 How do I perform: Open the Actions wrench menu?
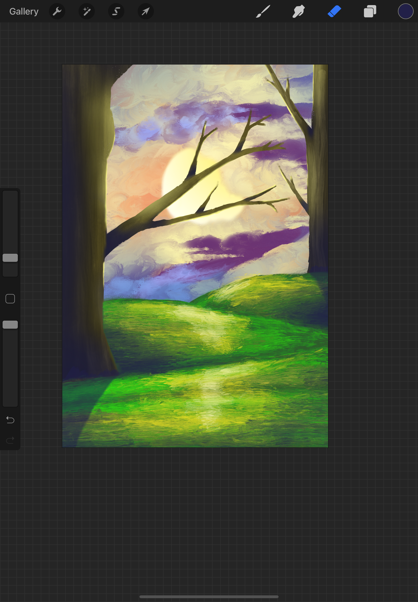tap(57, 11)
